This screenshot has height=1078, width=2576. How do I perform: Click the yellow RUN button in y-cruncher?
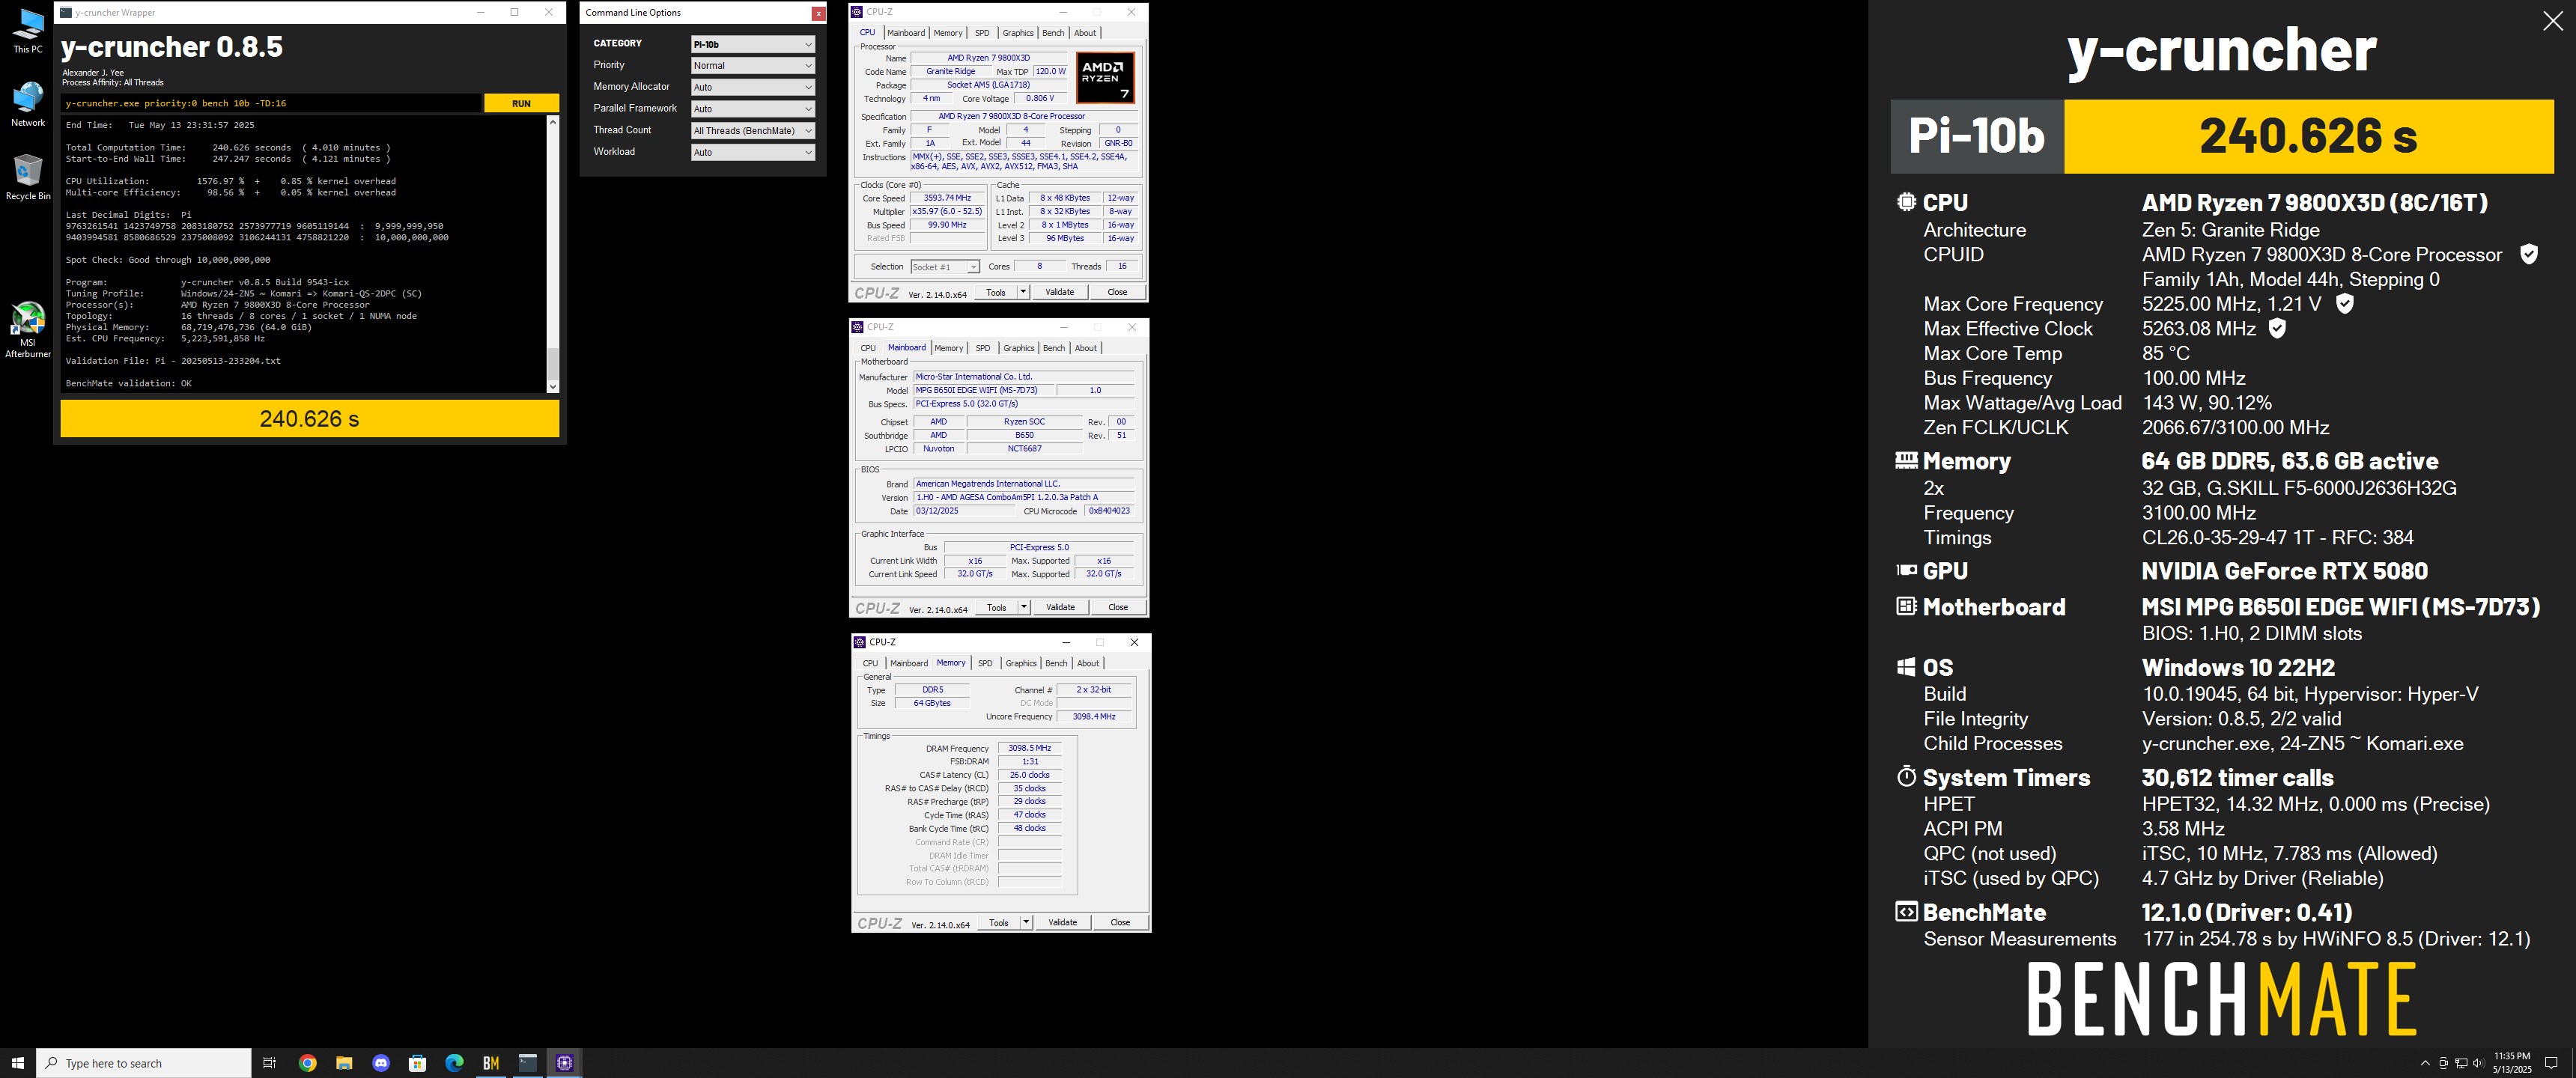point(521,103)
